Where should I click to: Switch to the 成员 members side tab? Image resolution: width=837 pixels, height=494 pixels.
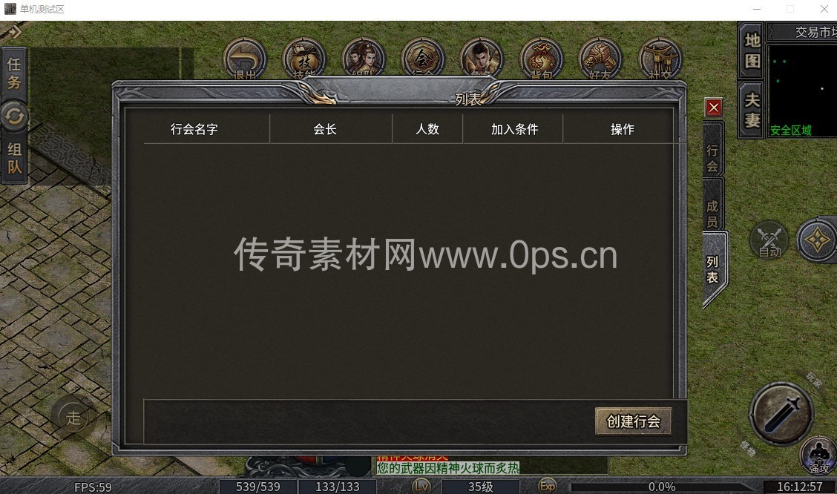click(x=712, y=214)
